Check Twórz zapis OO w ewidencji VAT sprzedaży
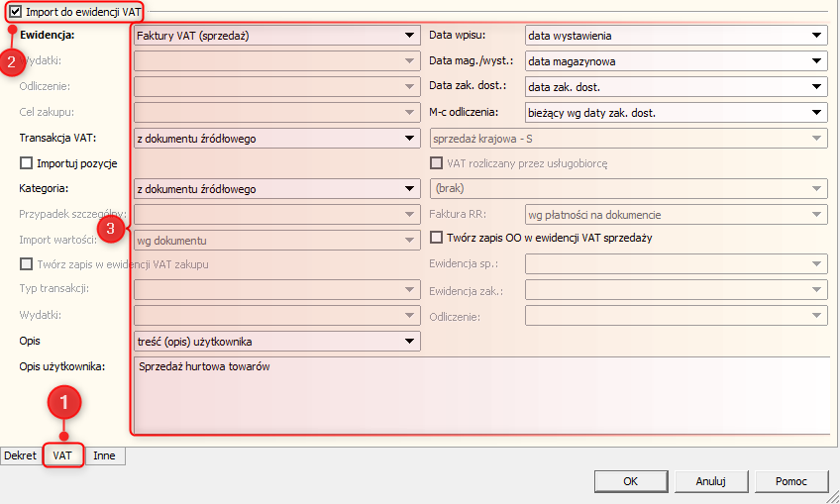840x504 pixels. click(x=438, y=238)
